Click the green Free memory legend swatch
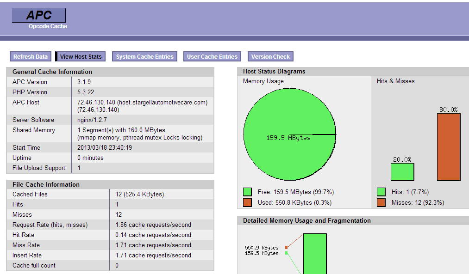The image size is (469, 274). point(247,192)
